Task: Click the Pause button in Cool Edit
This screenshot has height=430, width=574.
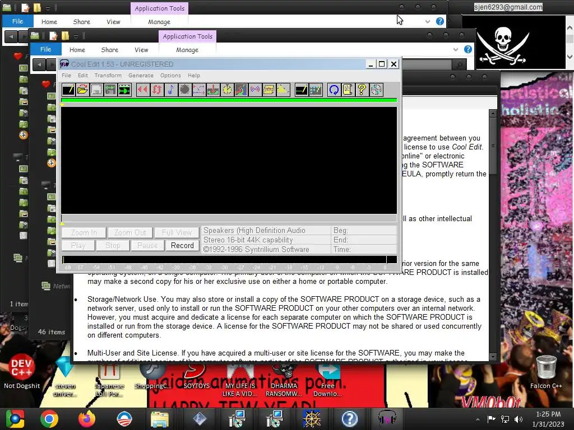Action: (147, 245)
